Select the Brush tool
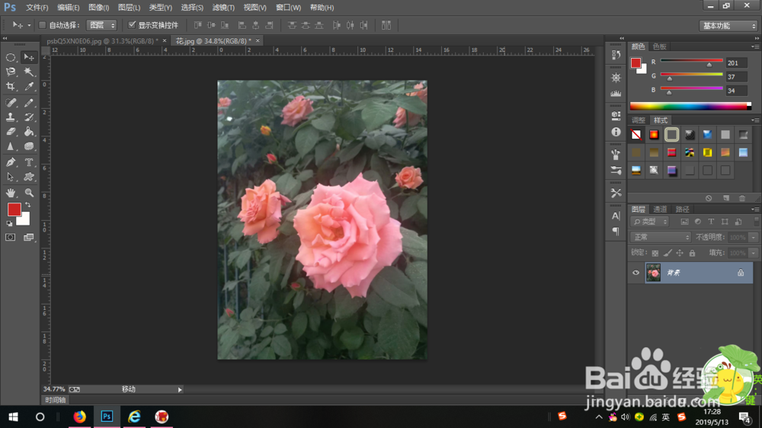This screenshot has width=762, height=428. click(29, 103)
